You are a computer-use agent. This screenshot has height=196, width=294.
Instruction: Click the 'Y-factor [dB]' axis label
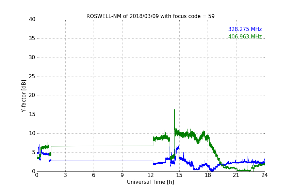23,96
